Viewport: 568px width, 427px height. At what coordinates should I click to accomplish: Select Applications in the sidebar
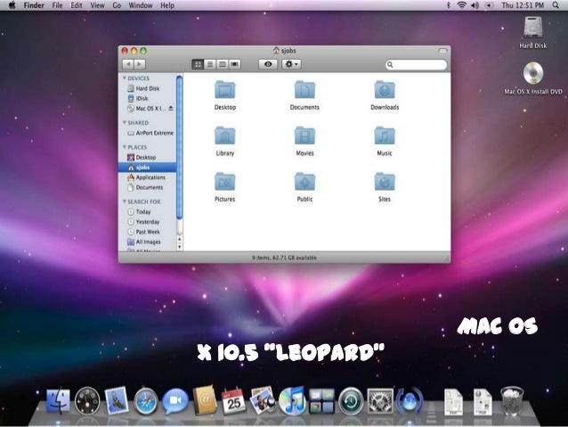148,177
